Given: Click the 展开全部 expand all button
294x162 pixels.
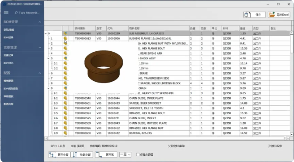Looking at the screenshot, I should click(59, 154).
